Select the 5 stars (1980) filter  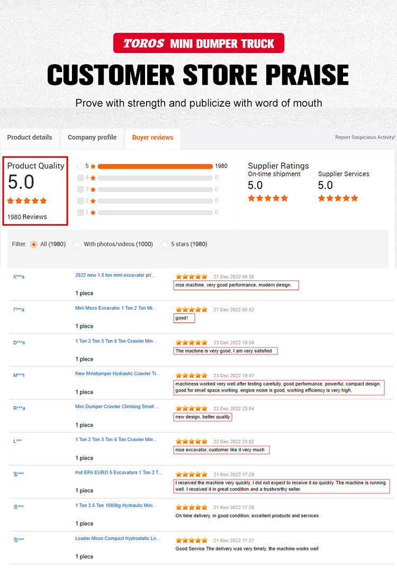[x=165, y=244]
